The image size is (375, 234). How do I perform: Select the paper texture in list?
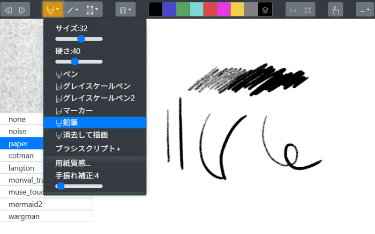point(22,144)
